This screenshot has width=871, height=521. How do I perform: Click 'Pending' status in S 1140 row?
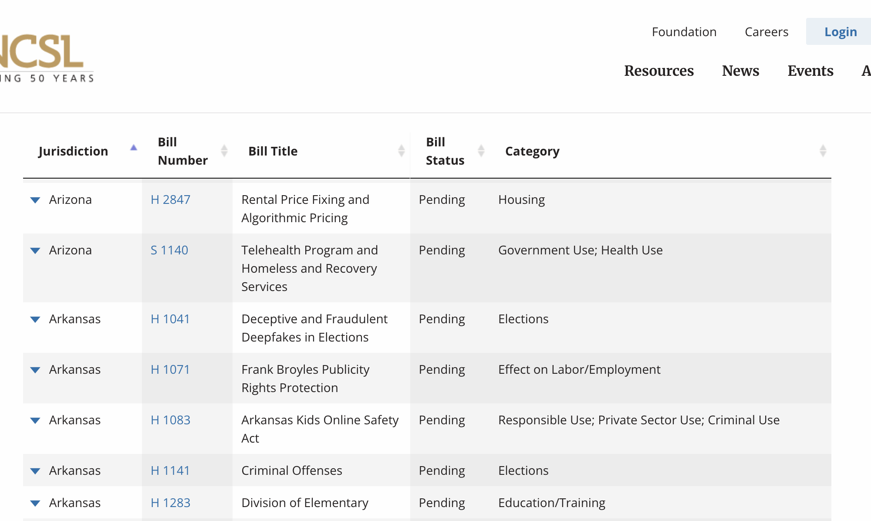click(442, 250)
